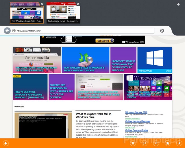Open the Firefox Metro for Windows 8 article tile
The width and height of the screenshot is (185, 148).
click(x=37, y=60)
